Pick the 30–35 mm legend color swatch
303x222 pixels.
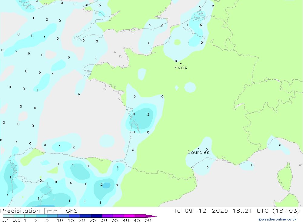[x=107, y=216]
